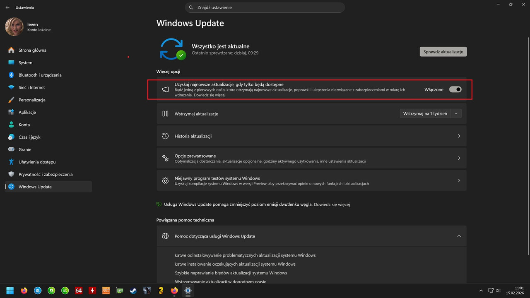Click the magnifier icon in the search box
Viewport: 530px width, 298px height.
click(191, 7)
